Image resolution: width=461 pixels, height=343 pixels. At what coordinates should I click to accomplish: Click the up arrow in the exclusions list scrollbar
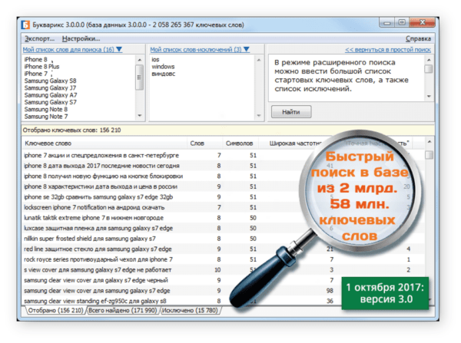coord(259,60)
